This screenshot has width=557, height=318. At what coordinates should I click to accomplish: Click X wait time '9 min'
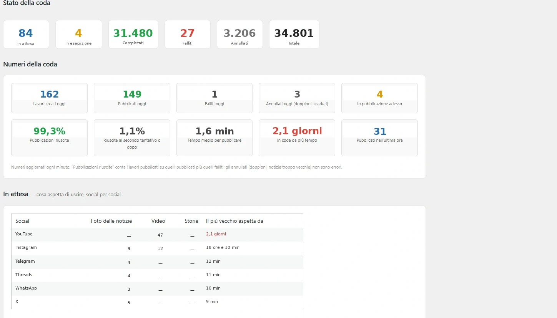pyautogui.click(x=212, y=301)
